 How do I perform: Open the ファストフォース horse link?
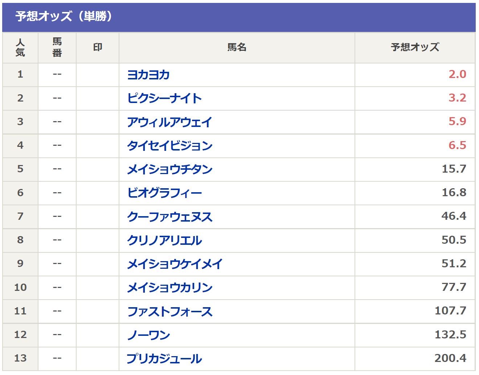coord(170,311)
